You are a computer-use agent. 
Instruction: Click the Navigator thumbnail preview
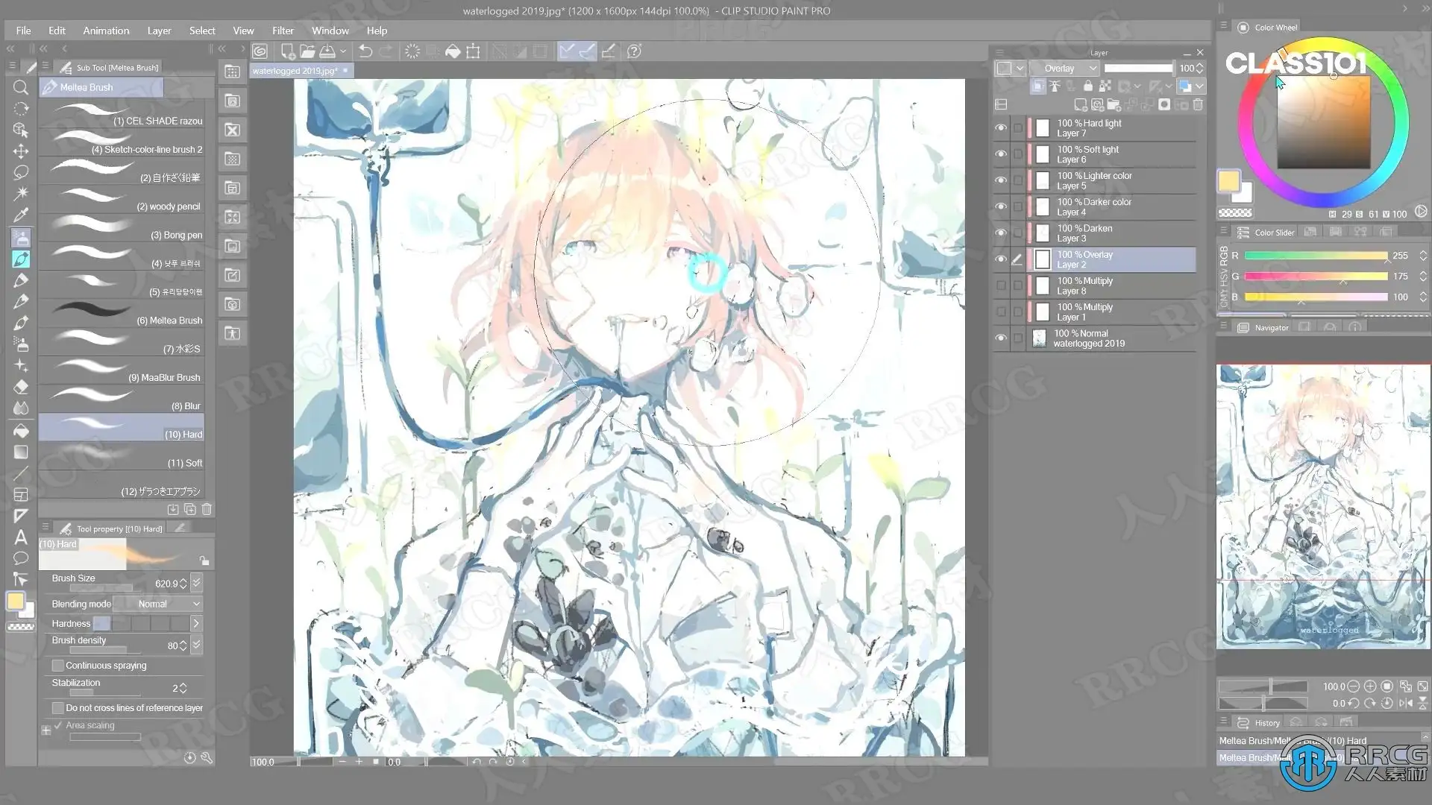[x=1323, y=506]
